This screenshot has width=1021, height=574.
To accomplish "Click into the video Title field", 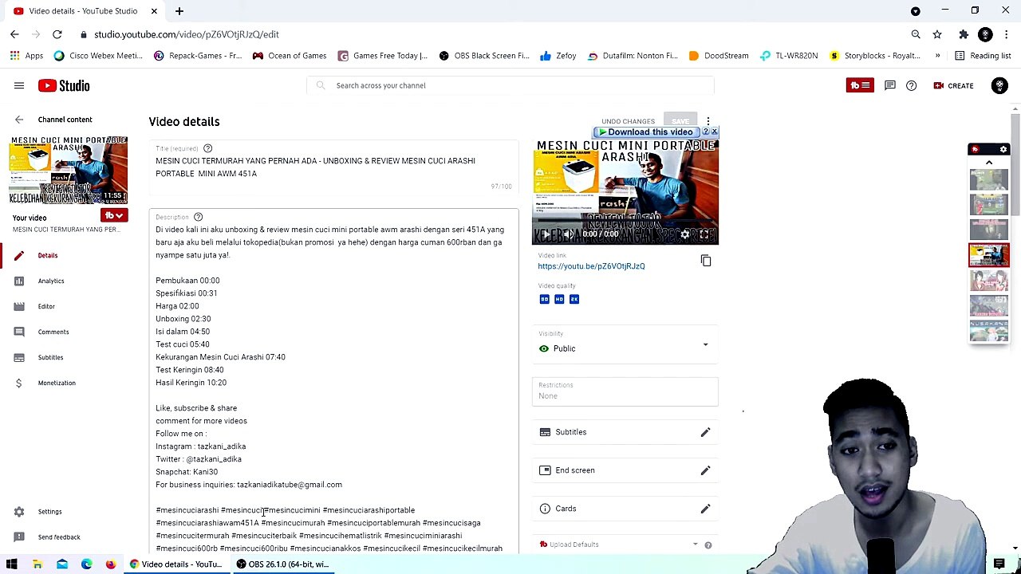I will pos(334,167).
